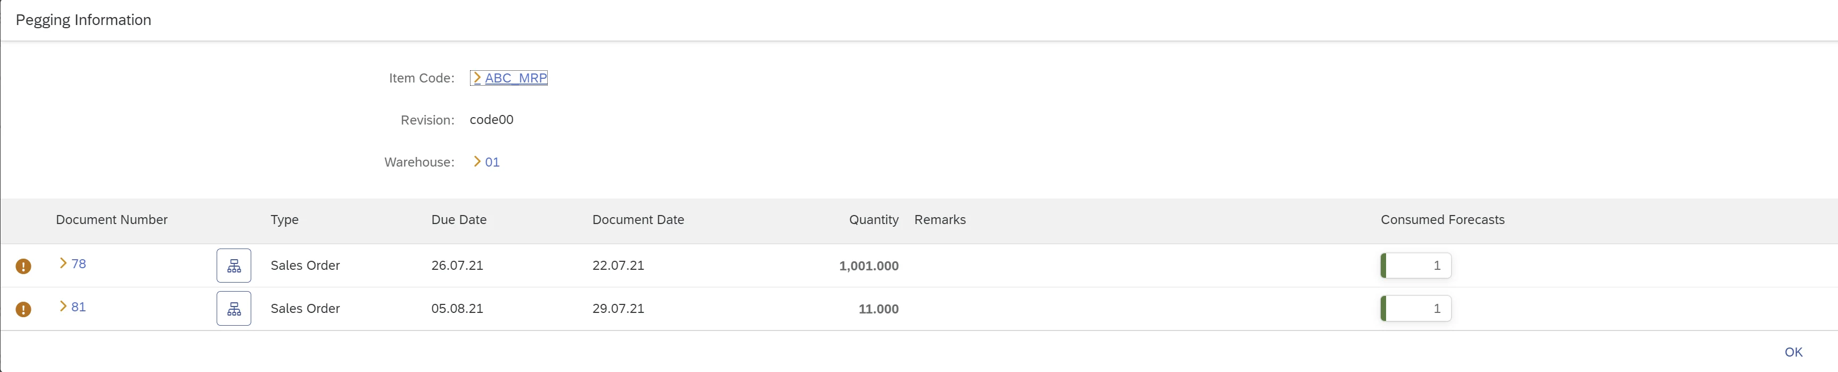Select the 1,001.000 quantity cell
The image size is (1838, 372).
[868, 266]
